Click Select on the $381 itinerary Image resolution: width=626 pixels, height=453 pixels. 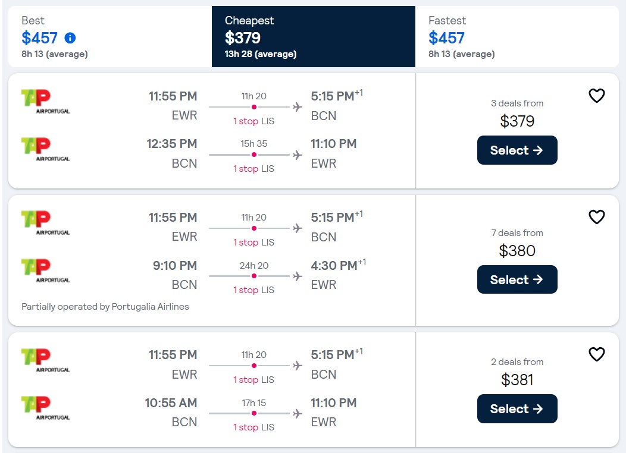517,408
